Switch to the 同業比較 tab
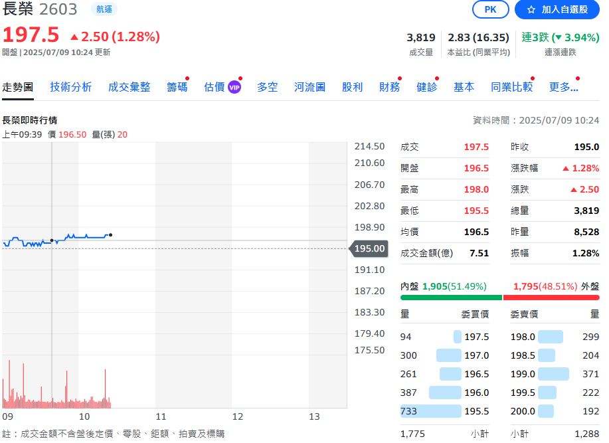Viewport: 609px width, 443px height. click(511, 87)
